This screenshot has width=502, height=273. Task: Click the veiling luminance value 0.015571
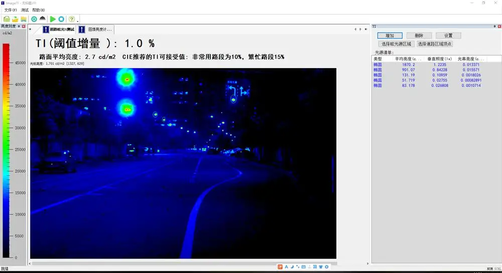[x=471, y=70]
